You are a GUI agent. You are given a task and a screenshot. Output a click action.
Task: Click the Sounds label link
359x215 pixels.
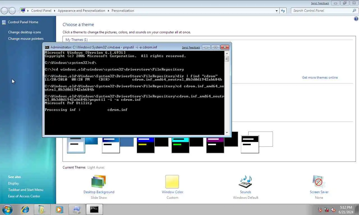(x=245, y=192)
